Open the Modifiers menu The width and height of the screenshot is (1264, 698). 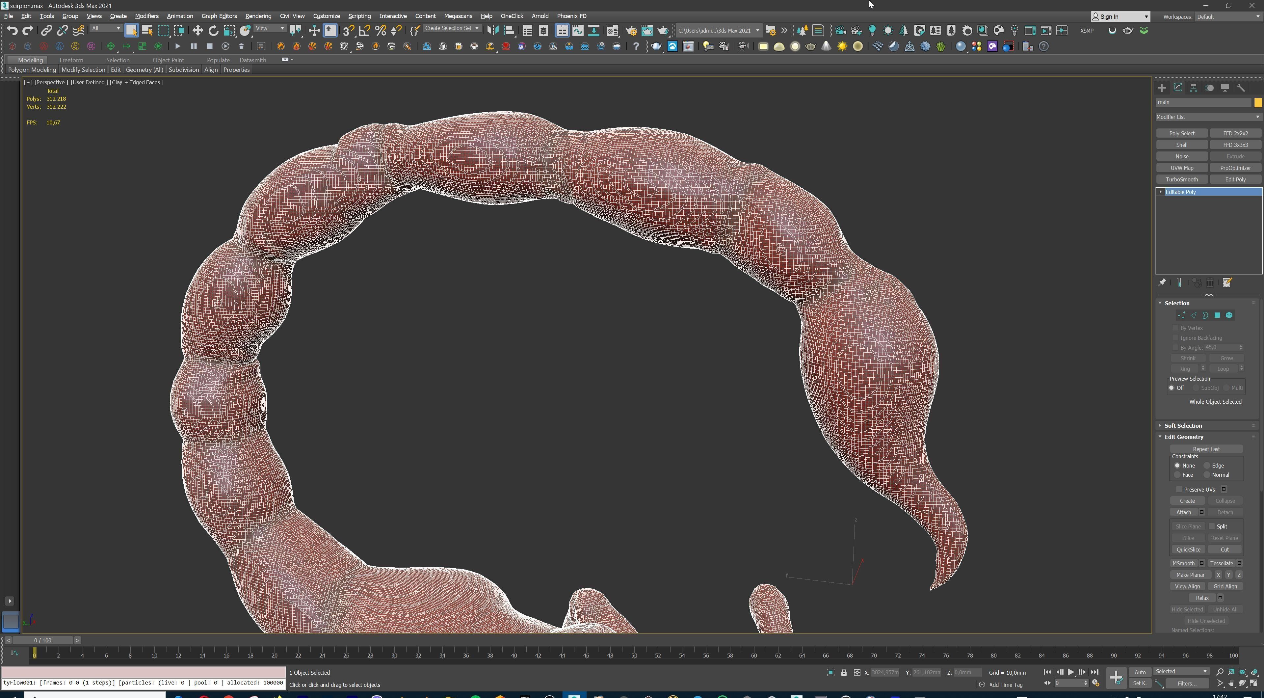[147, 16]
